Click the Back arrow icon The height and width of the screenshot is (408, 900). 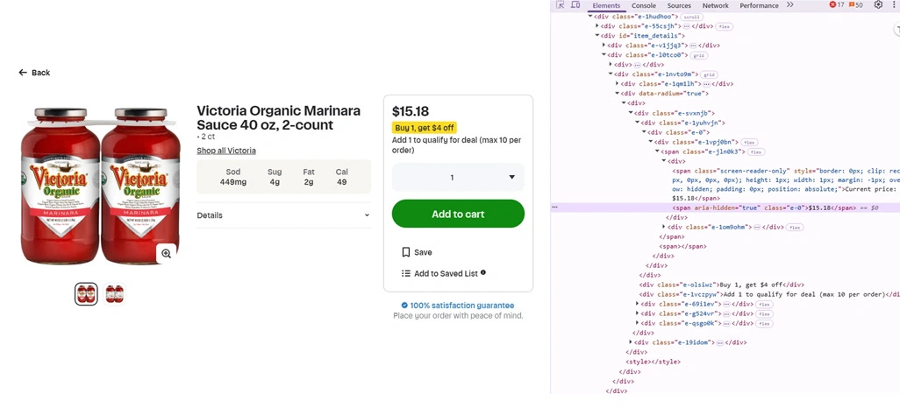(x=23, y=72)
